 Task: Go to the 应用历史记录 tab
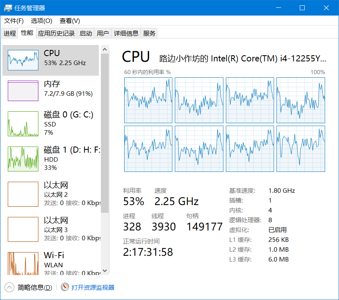coord(56,33)
